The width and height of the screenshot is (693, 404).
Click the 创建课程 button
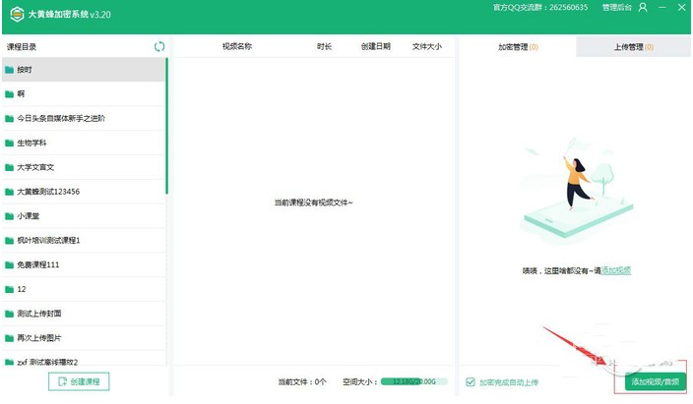click(79, 381)
